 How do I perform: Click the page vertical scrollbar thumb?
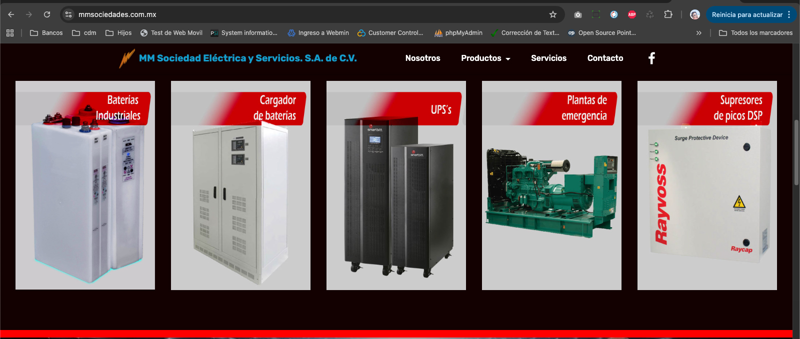796,153
